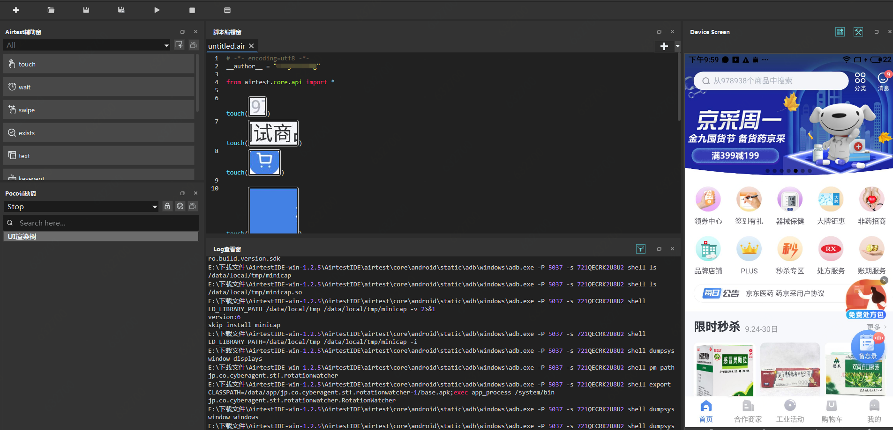The width and height of the screenshot is (893, 430).
Task: Open 京东医药 药京采用户协议 announcement
Action: pos(785,293)
